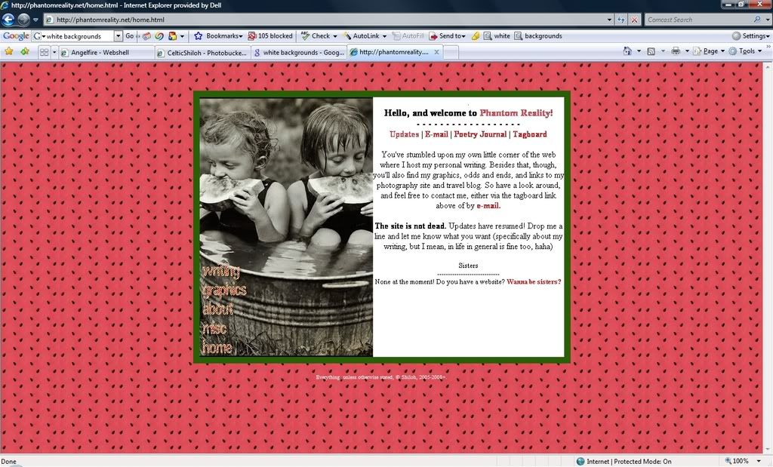
Task: Click the Go button on Google toolbar
Action: click(x=129, y=36)
